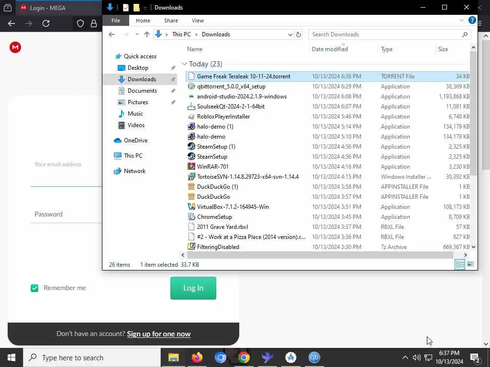Image resolution: width=490 pixels, height=367 pixels.
Task: Click the Password field on MEGA
Action: pyautogui.click(x=66, y=215)
